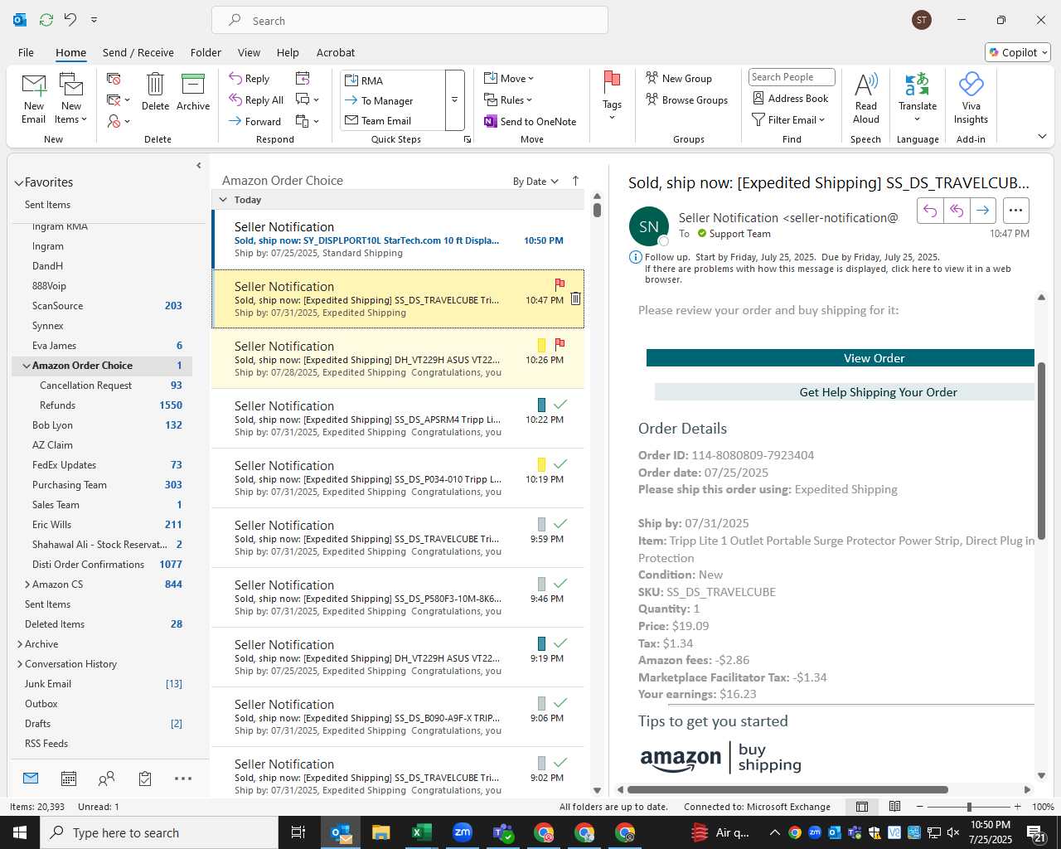
Task: Switch to Tasks view in navigation bar
Action: click(145, 779)
